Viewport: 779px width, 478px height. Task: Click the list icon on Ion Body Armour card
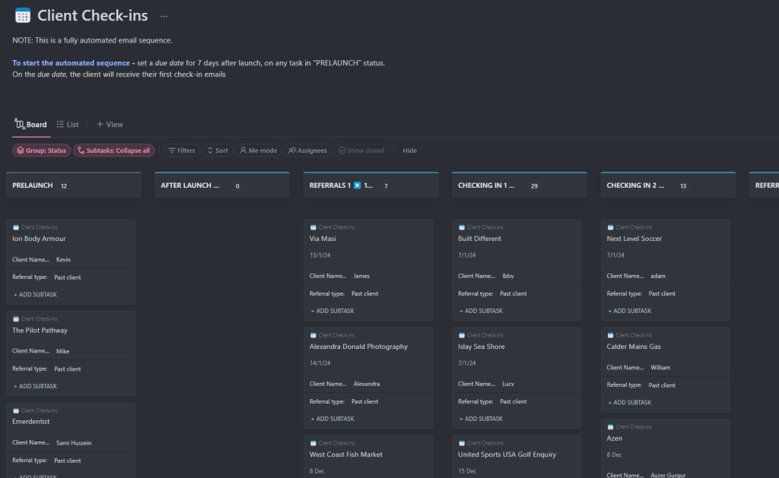pyautogui.click(x=16, y=227)
